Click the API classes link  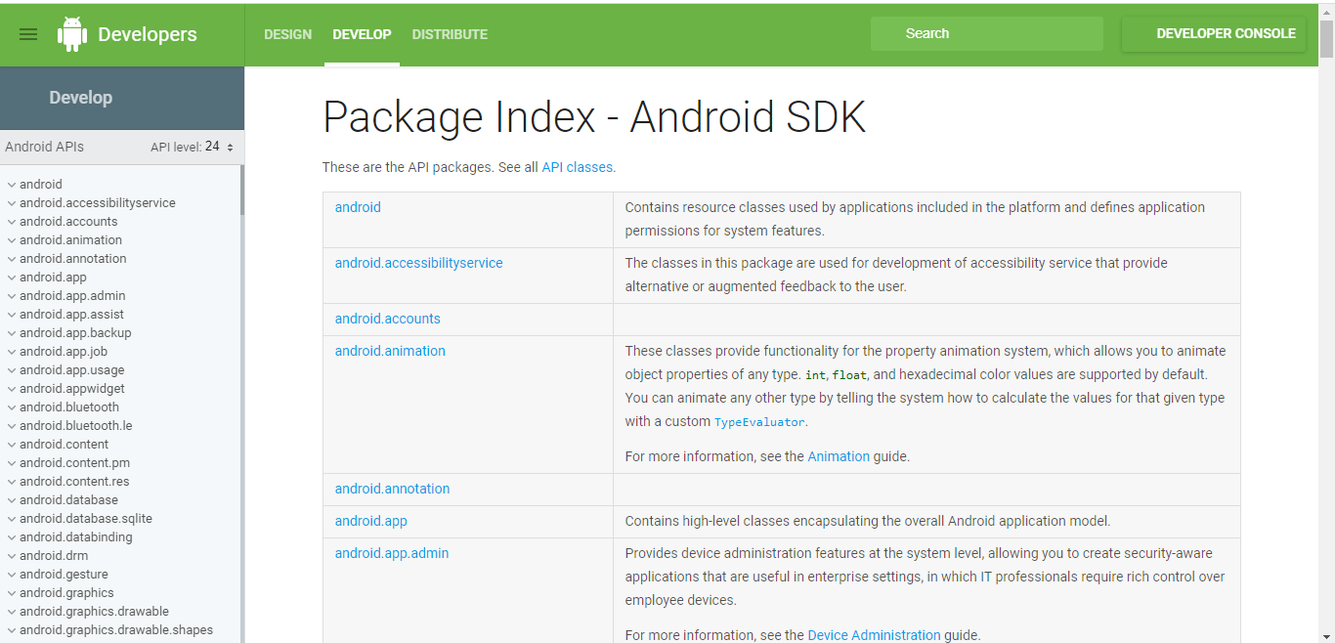(577, 166)
